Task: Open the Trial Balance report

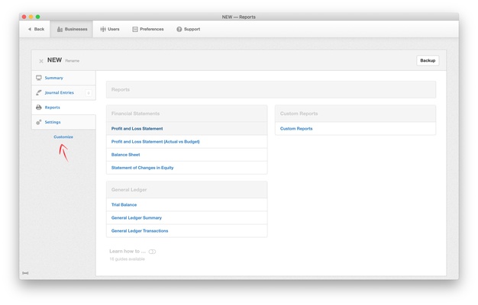Action: point(124,205)
